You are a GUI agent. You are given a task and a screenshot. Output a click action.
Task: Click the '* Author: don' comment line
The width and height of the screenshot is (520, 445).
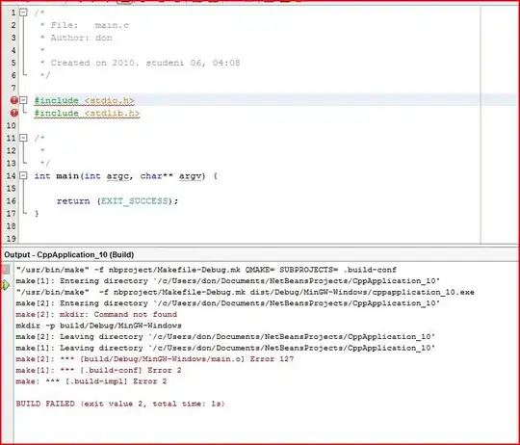(x=76, y=38)
